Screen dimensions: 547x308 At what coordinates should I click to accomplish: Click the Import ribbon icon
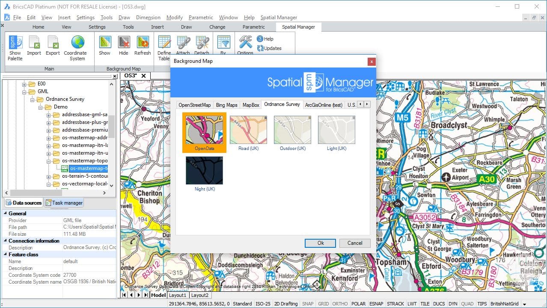click(34, 42)
